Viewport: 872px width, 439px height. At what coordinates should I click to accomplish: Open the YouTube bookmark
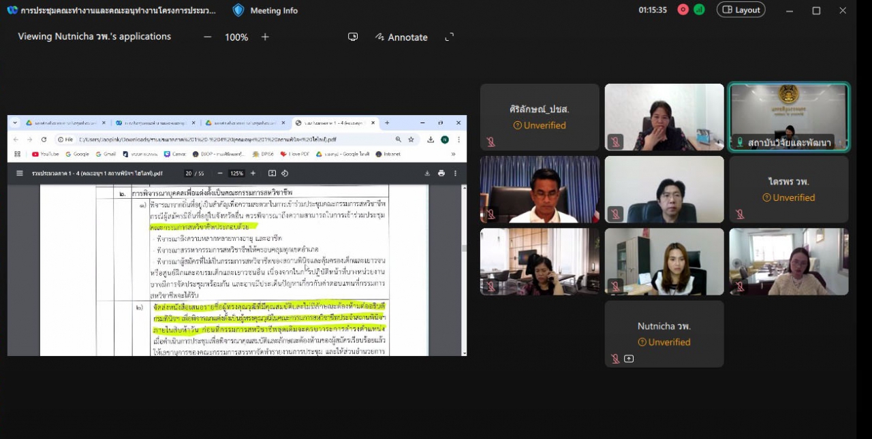tap(46, 154)
